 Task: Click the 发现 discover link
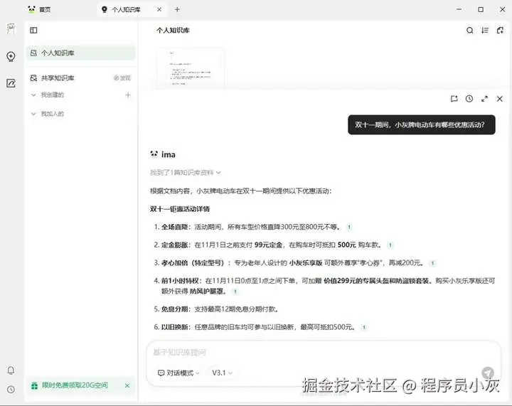click(122, 78)
